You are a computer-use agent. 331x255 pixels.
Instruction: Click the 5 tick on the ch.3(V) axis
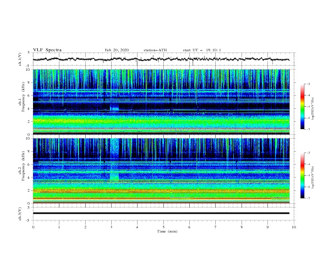point(29,207)
